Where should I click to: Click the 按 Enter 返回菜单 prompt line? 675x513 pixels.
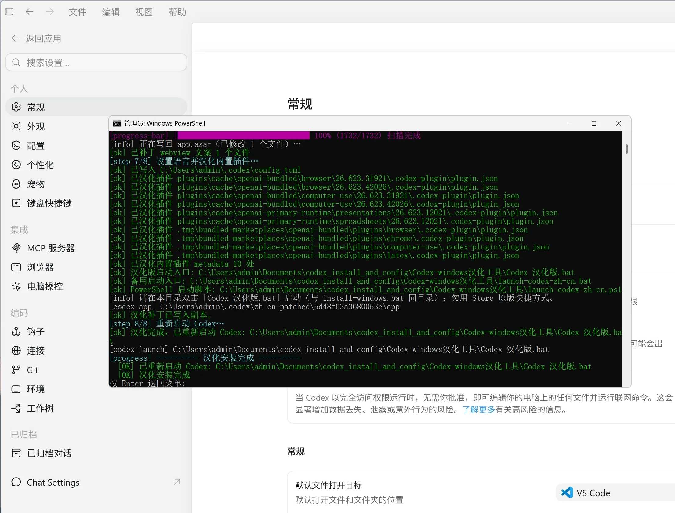(147, 383)
